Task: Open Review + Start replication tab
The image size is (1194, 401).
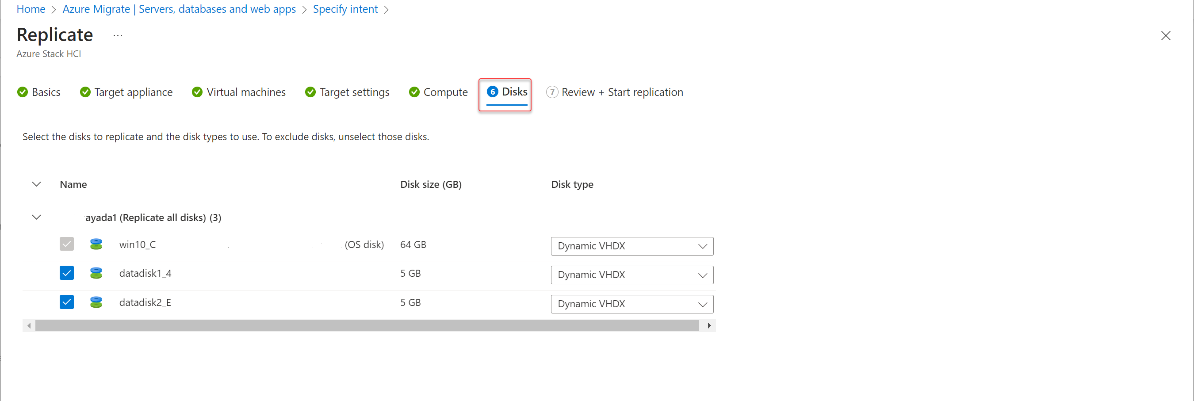Action: point(615,92)
